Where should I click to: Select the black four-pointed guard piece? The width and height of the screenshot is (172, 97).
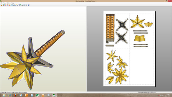click(x=122, y=25)
